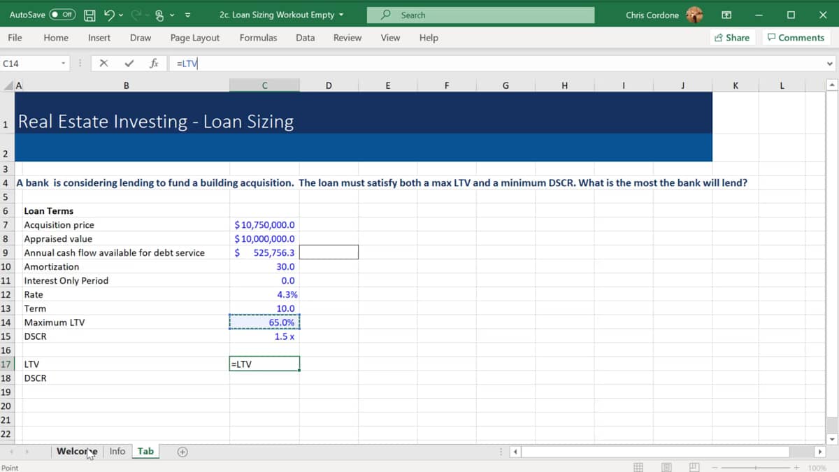This screenshot has width=839, height=472.
Task: Open the file name dropdown in title bar
Action: (341, 15)
